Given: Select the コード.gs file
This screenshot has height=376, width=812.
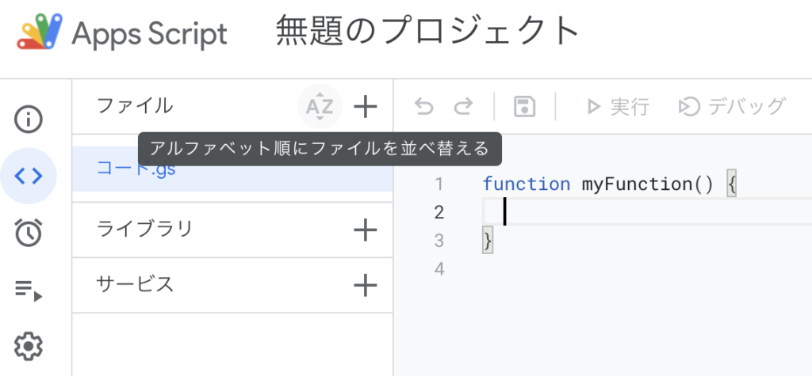Looking at the screenshot, I should point(232,169).
